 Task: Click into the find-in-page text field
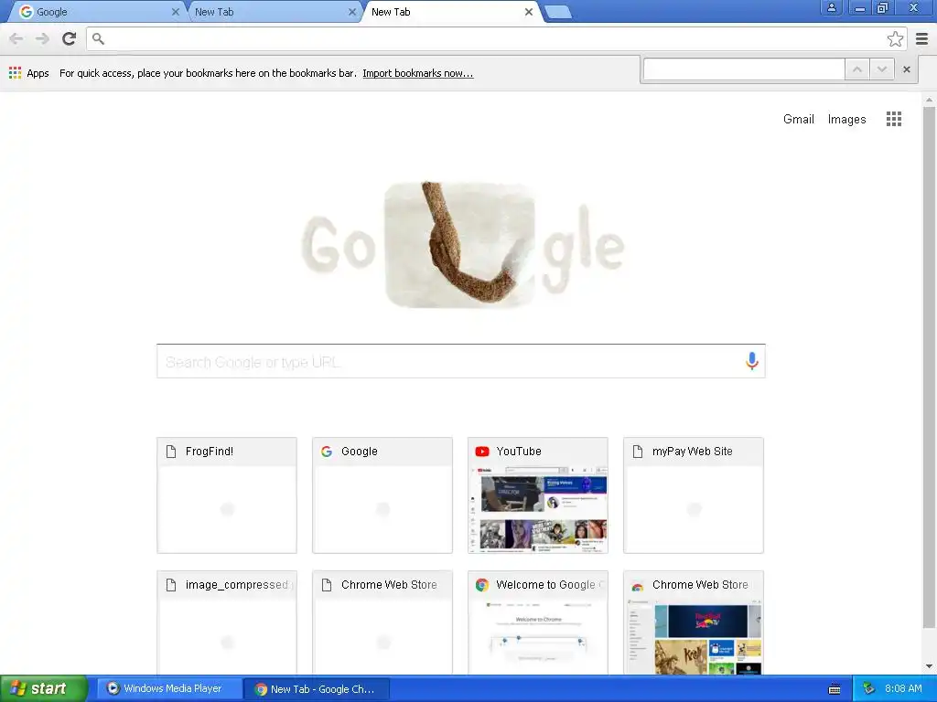point(743,69)
